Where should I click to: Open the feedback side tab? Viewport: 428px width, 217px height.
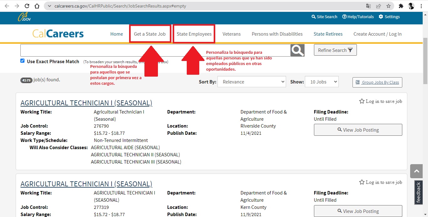[x=418, y=192]
